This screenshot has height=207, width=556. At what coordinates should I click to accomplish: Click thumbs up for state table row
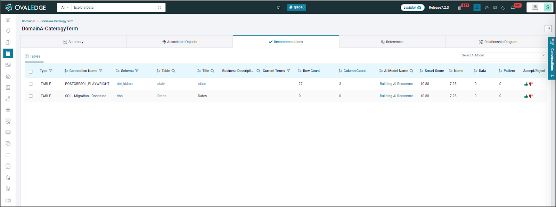526,84
